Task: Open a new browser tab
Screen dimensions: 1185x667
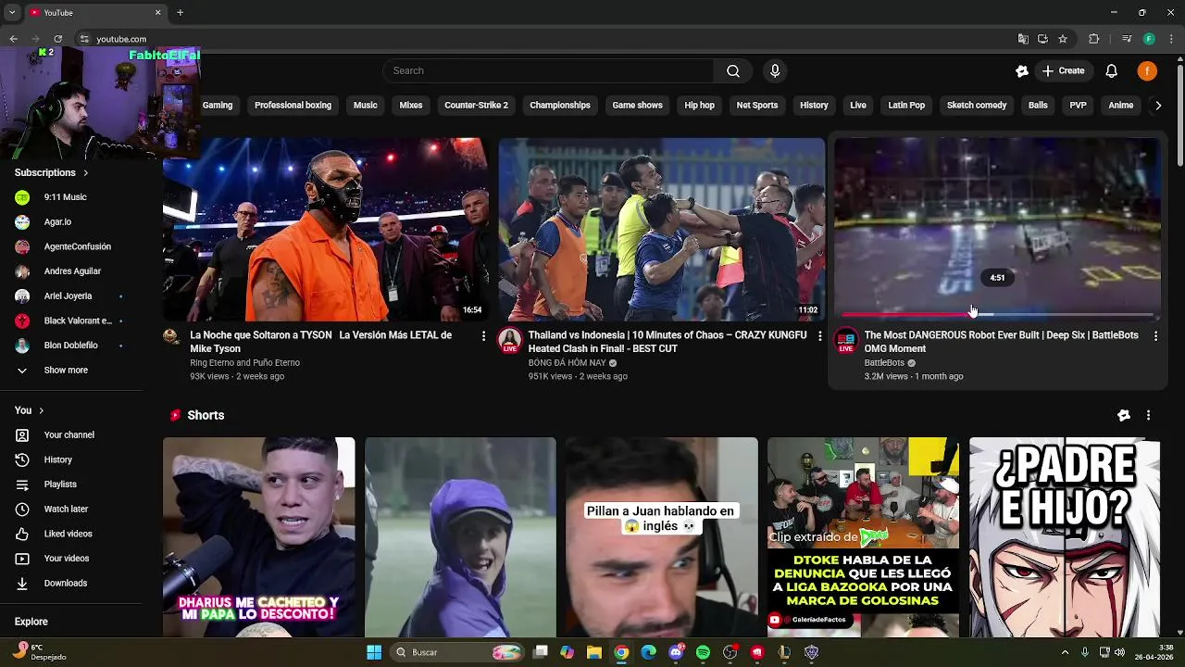Action: click(x=180, y=13)
